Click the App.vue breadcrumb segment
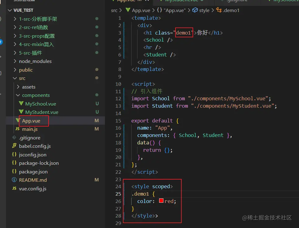This screenshot has height=228, width=299. tap(141, 10)
